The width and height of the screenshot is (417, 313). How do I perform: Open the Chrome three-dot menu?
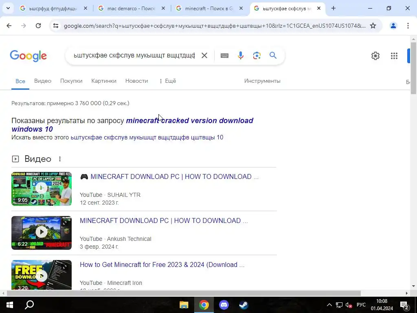408,26
